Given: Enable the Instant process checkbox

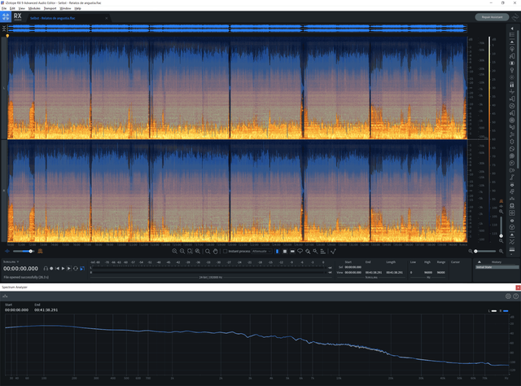Looking at the screenshot, I should click(x=225, y=252).
